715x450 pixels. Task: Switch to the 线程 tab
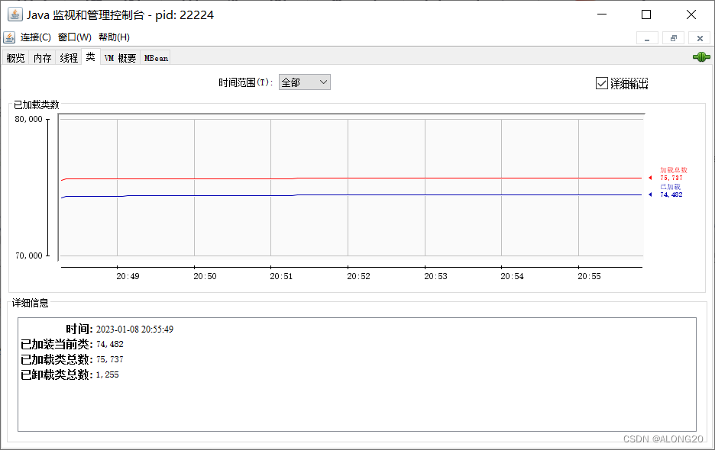point(69,58)
